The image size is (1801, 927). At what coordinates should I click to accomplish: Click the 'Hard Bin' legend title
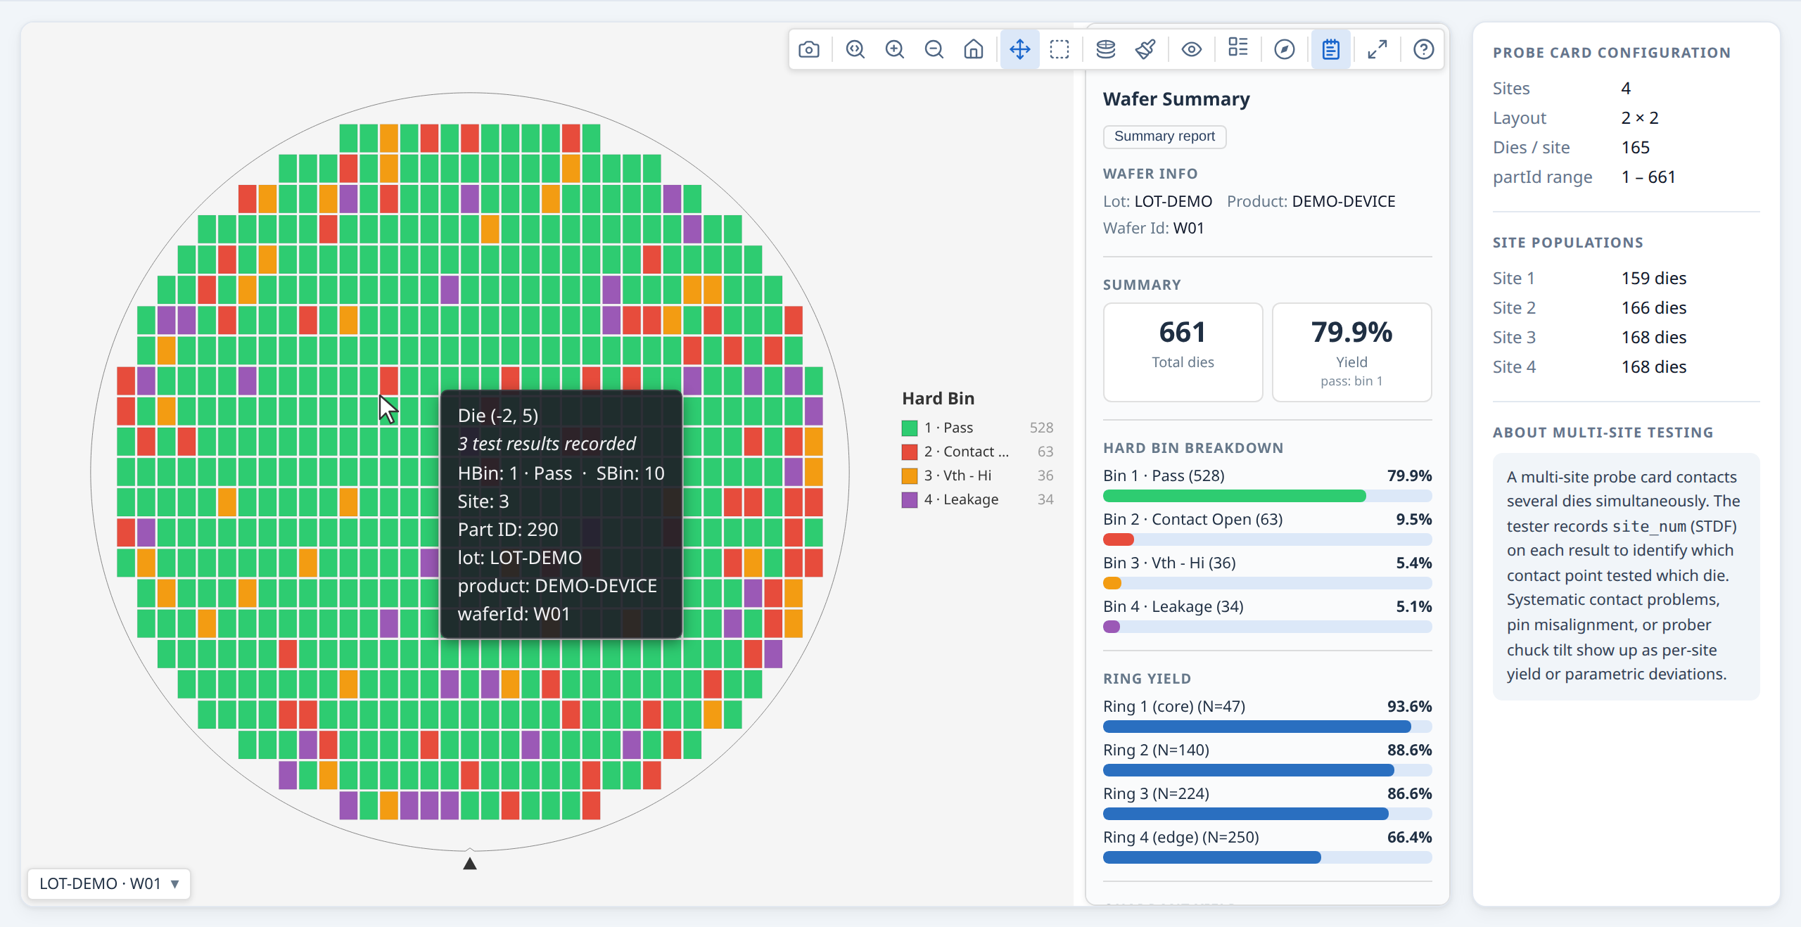[x=938, y=399]
